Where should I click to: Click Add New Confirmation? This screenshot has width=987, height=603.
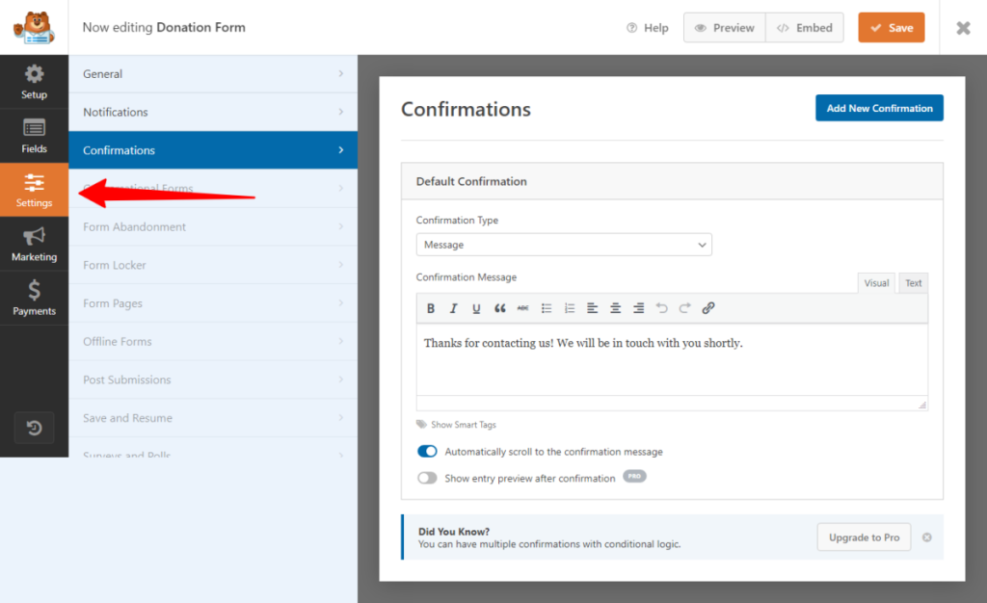click(879, 108)
